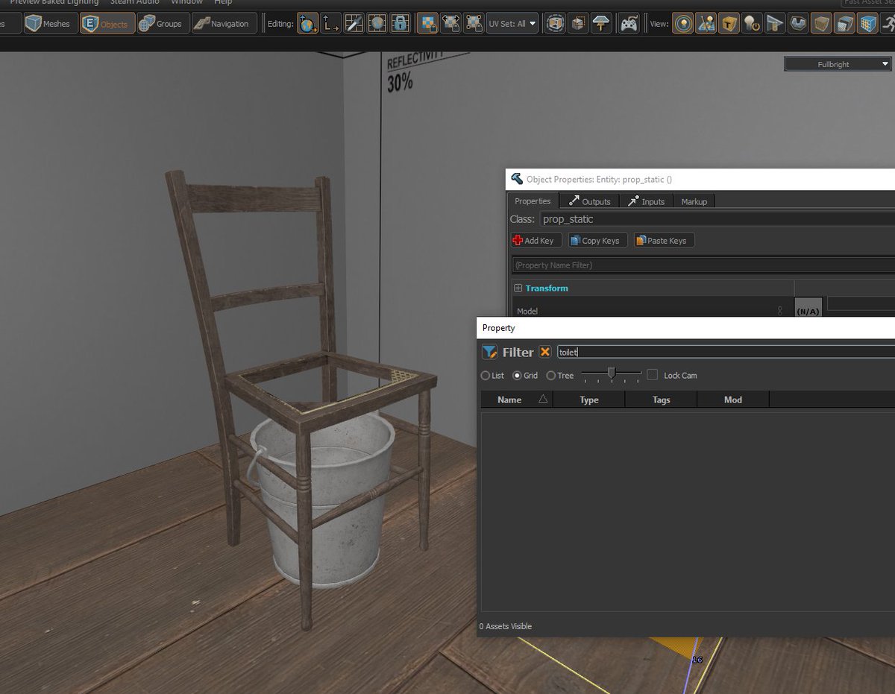Viewport: 895px width, 694px height.
Task: Open the Fullbright rendering mode dropdown
Action: pyautogui.click(x=836, y=64)
